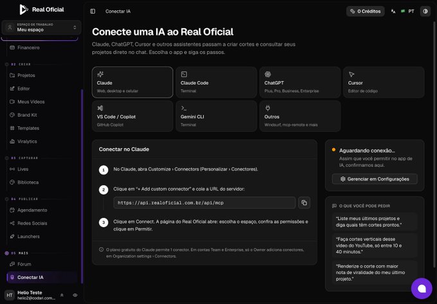Click the Financeiro card icon

(12, 47)
